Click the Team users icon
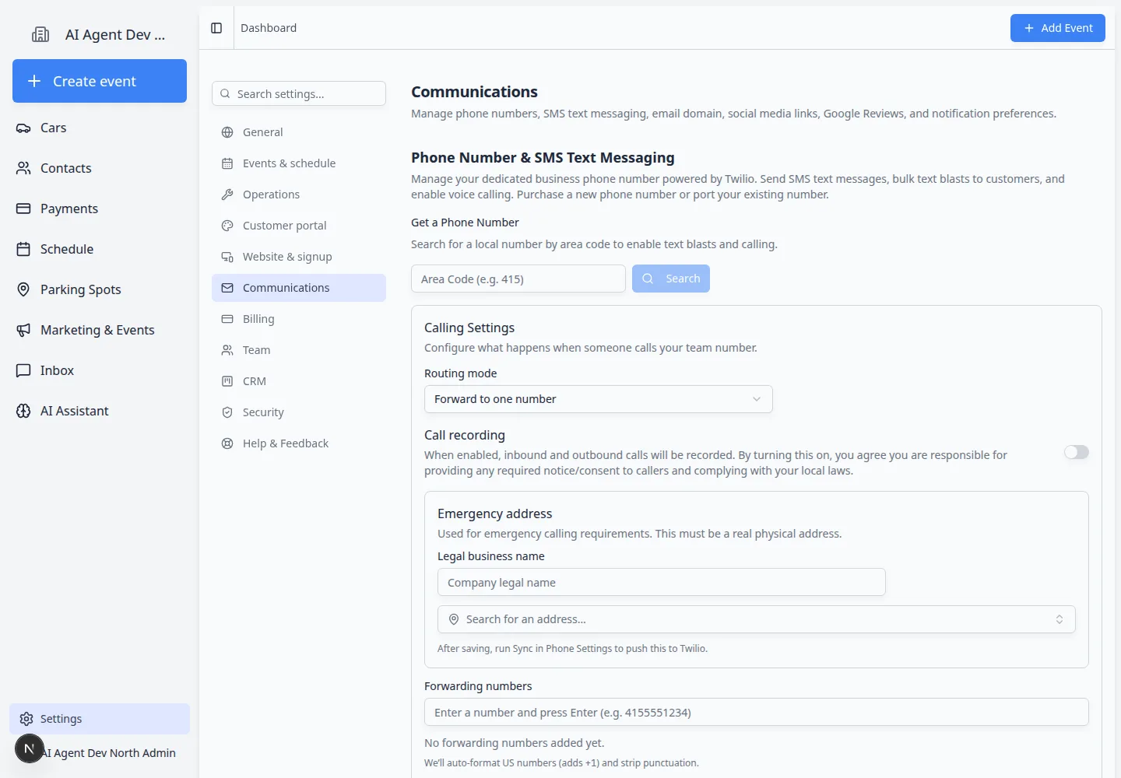The width and height of the screenshot is (1121, 778). 227,350
